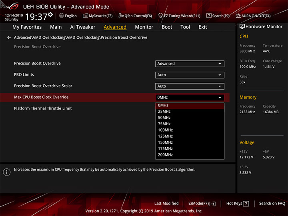288x216 pixels.
Task: Click CPU temperature 44°C value
Action: click(266, 51)
